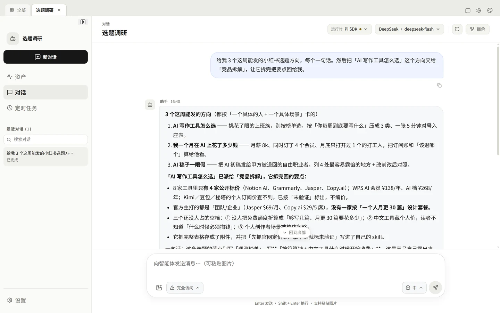Image resolution: width=500 pixels, height=313 pixels.
Task: Copy the user message
Action: 439,85
